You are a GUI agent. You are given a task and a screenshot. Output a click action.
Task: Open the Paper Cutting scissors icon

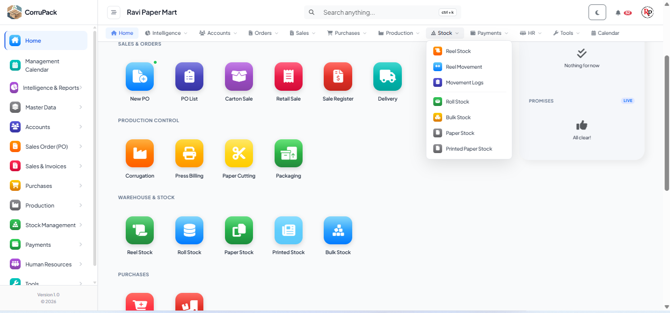click(x=239, y=154)
